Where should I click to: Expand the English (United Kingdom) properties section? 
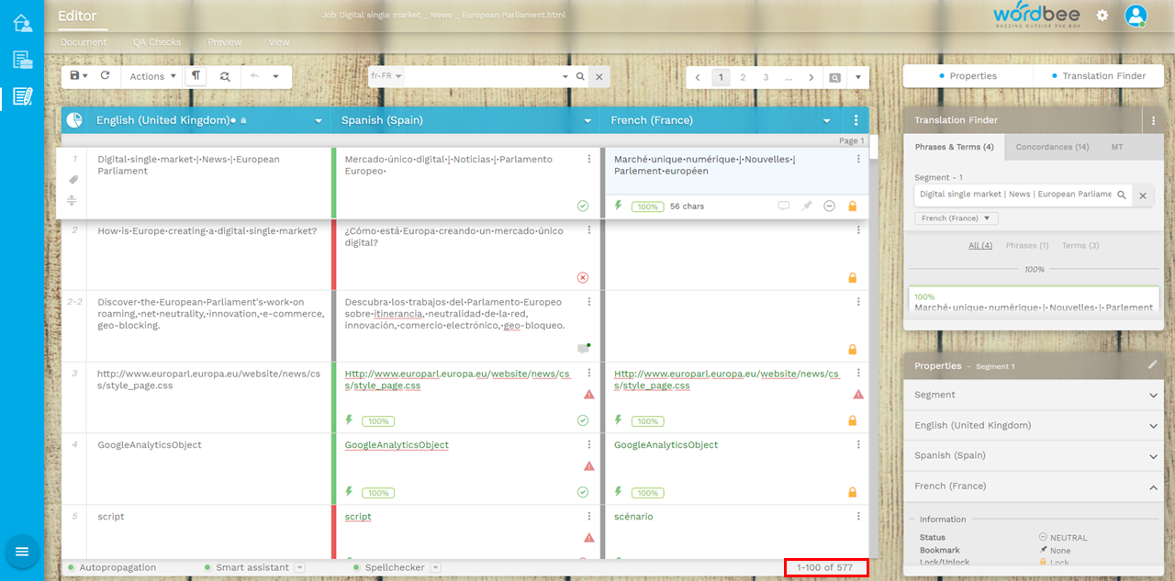click(1035, 426)
